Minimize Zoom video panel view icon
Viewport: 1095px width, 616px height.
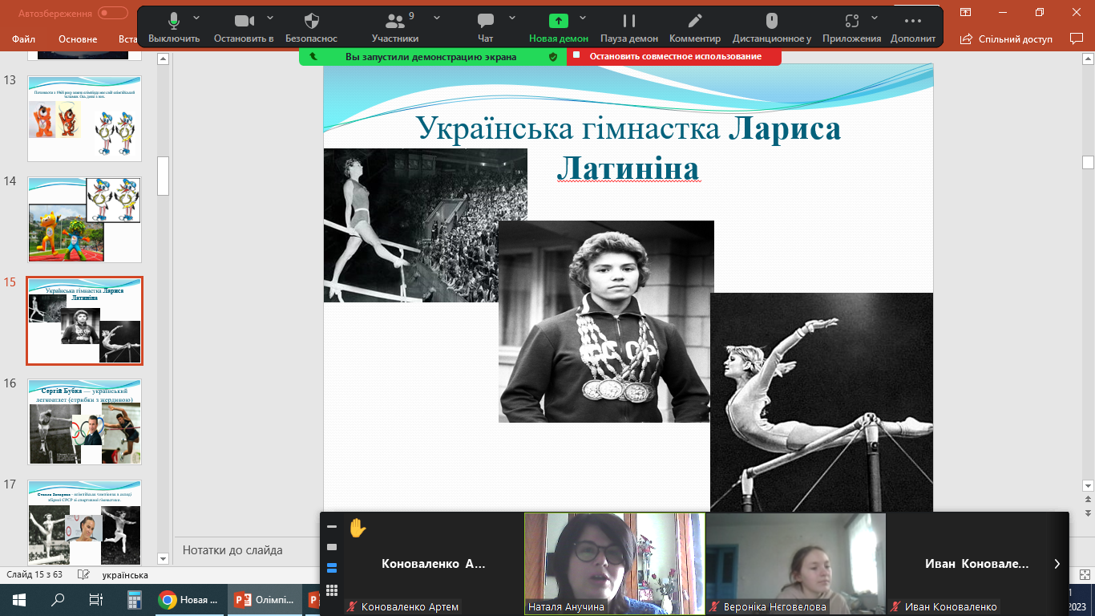pos(332,527)
